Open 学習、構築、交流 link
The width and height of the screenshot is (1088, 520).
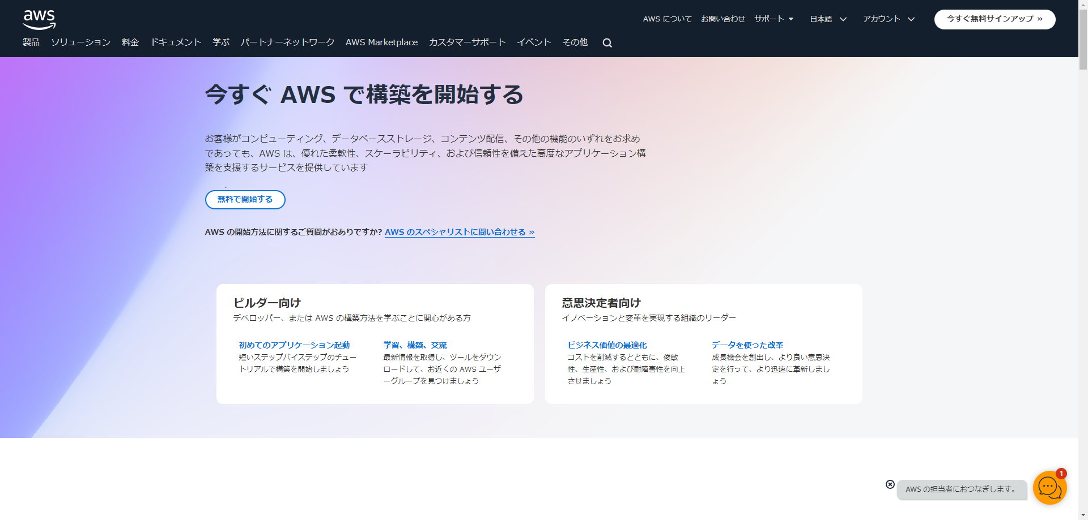coord(415,345)
